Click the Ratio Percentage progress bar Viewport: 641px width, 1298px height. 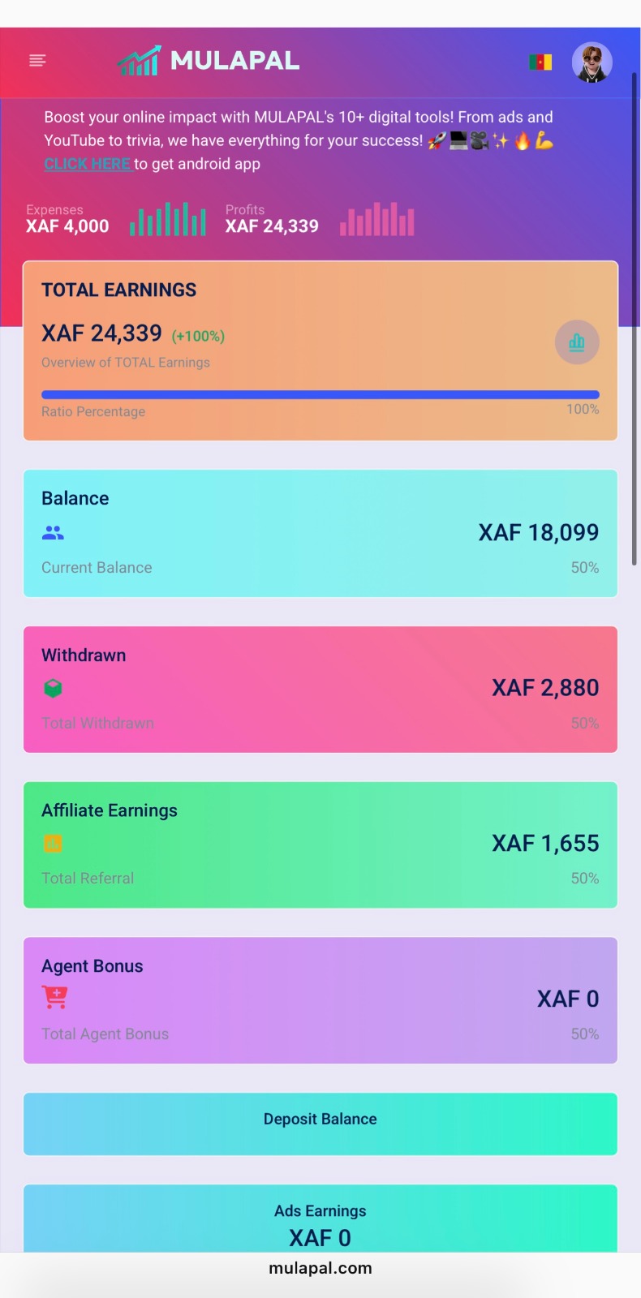point(320,394)
